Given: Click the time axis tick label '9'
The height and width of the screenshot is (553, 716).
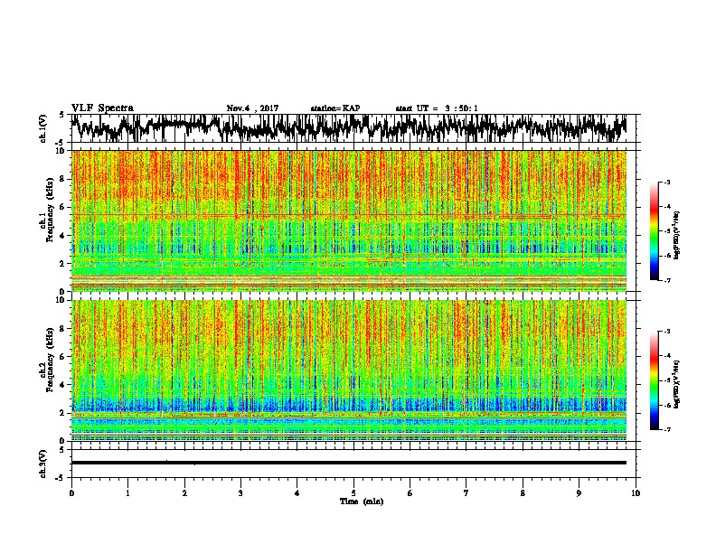Looking at the screenshot, I should (579, 493).
